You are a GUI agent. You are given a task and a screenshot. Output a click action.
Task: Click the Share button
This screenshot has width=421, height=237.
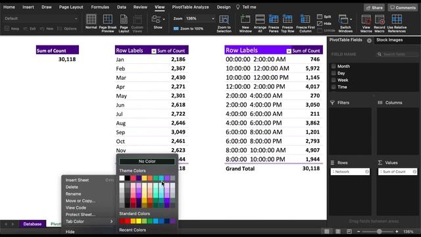click(374, 7)
